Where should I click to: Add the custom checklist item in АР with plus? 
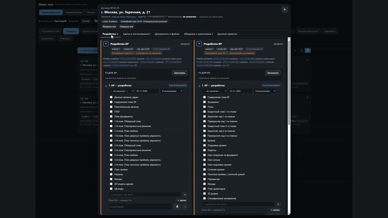pos(185,195)
